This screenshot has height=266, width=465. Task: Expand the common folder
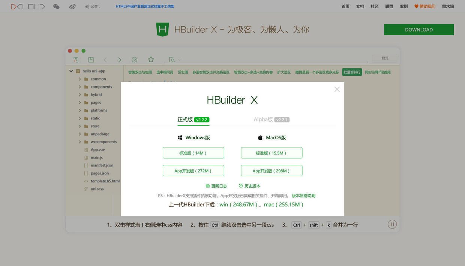click(80, 79)
